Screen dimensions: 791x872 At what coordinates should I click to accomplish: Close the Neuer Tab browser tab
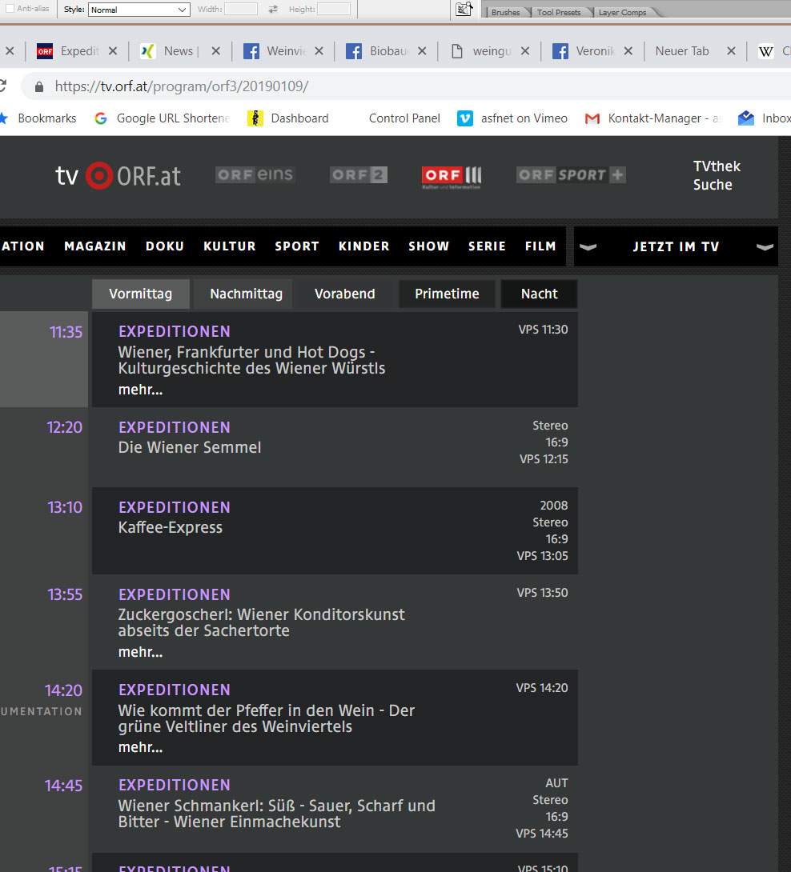point(732,51)
